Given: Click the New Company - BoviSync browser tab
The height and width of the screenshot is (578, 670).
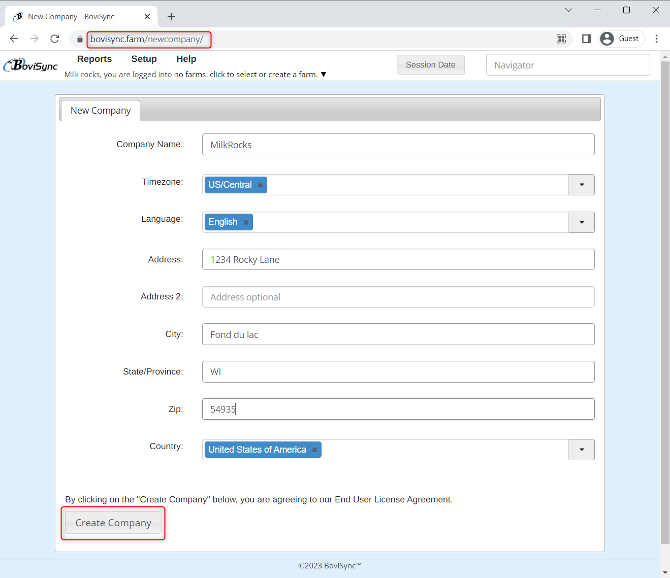Looking at the screenshot, I should point(81,17).
